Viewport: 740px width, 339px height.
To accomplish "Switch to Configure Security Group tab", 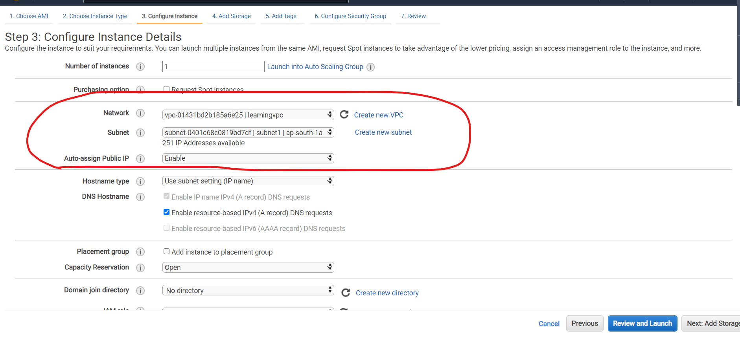I will [350, 16].
